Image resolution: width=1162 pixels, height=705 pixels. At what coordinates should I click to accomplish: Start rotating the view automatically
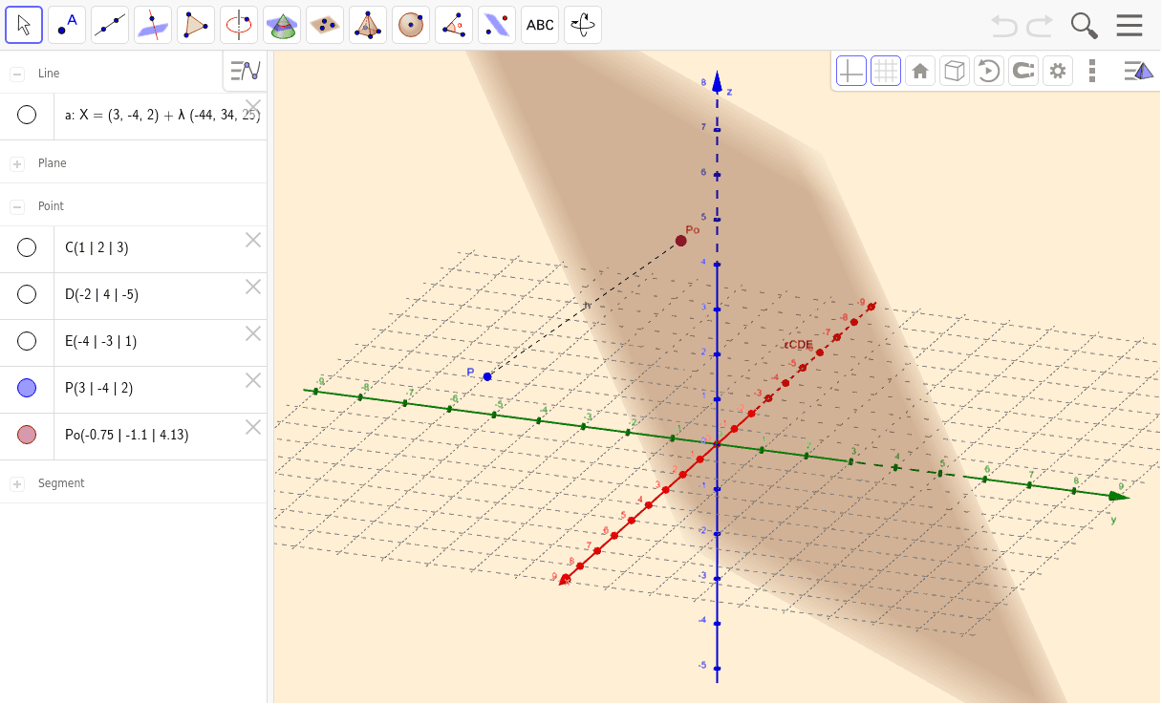[989, 71]
